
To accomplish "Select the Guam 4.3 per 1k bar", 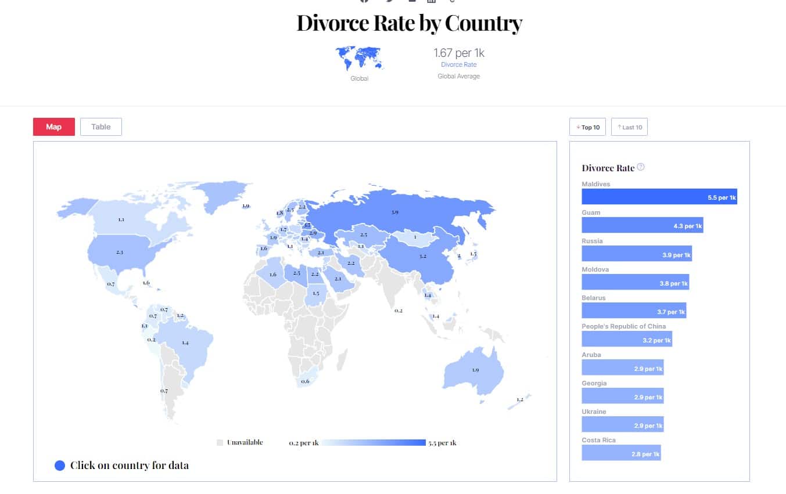I will (x=643, y=225).
